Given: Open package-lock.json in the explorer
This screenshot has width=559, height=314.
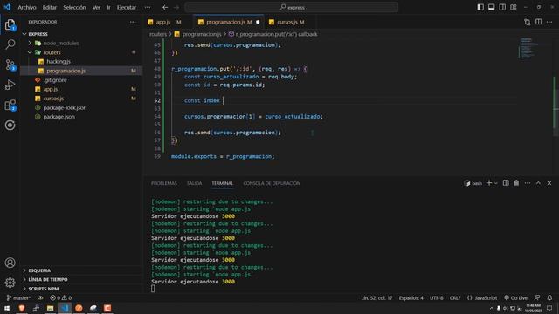Looking at the screenshot, I should (x=81, y=107).
